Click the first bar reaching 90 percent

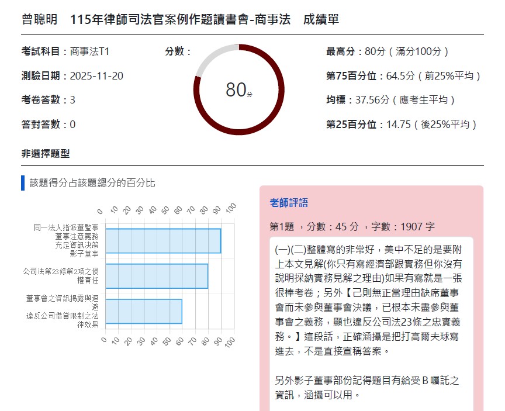[162, 241]
